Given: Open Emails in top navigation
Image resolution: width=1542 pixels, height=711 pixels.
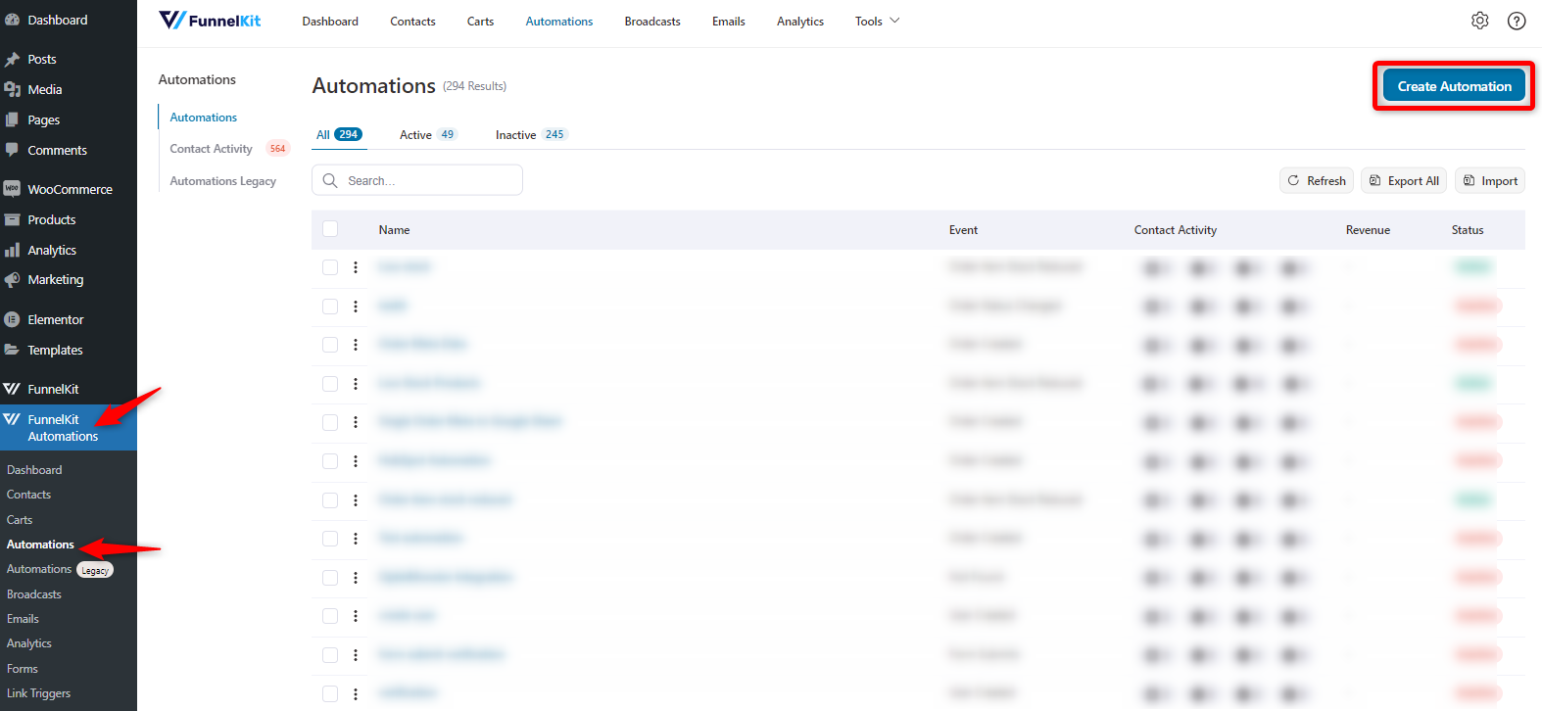Looking at the screenshot, I should coord(729,21).
